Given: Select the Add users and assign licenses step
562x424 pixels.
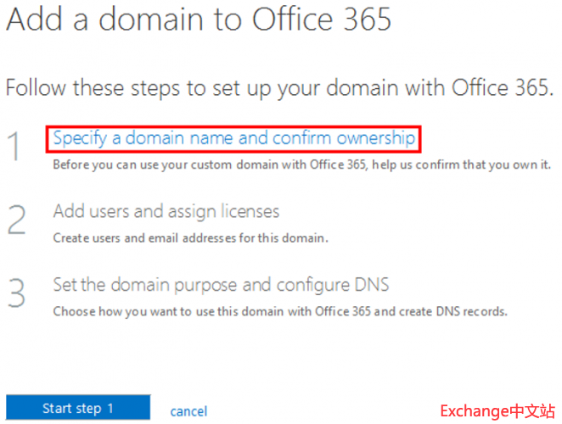Looking at the screenshot, I should [x=166, y=211].
